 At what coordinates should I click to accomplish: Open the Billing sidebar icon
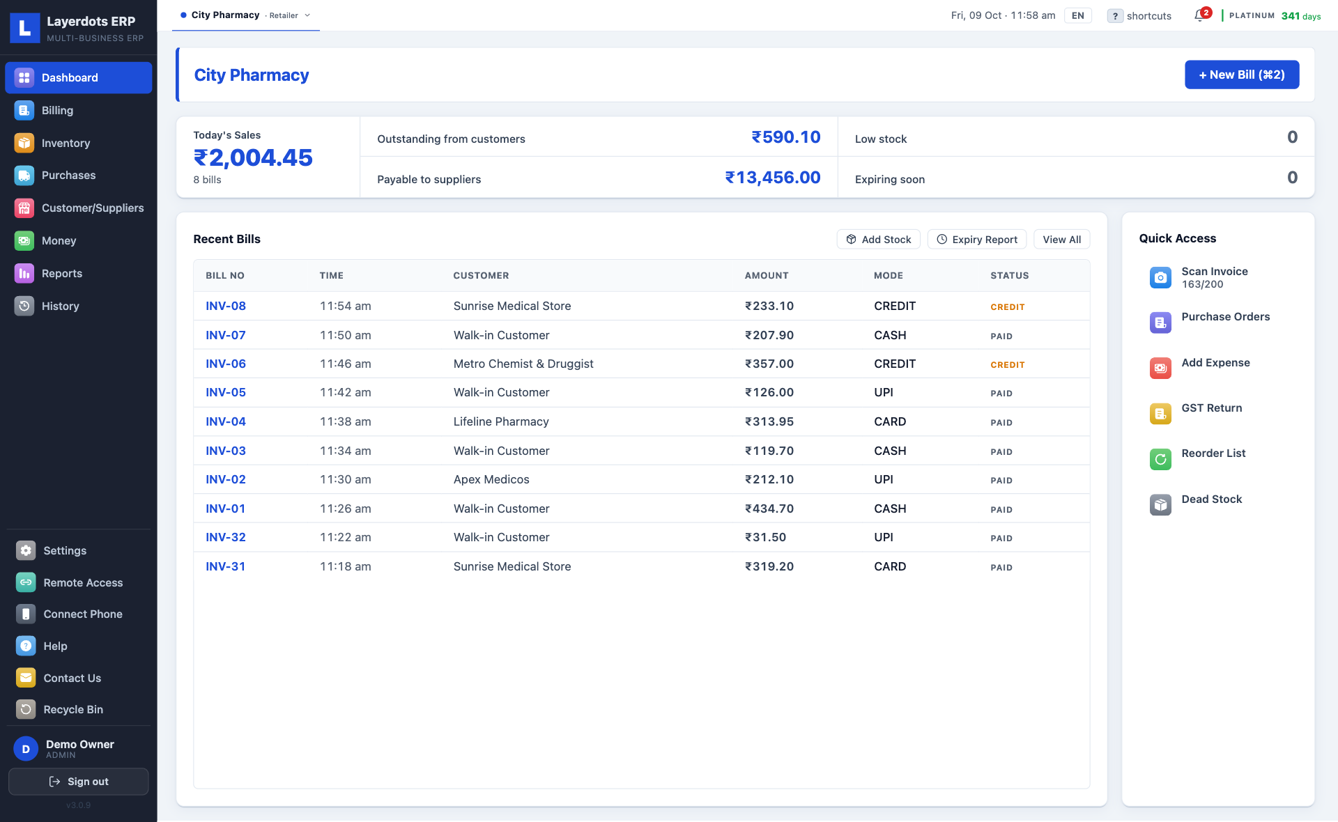(24, 110)
